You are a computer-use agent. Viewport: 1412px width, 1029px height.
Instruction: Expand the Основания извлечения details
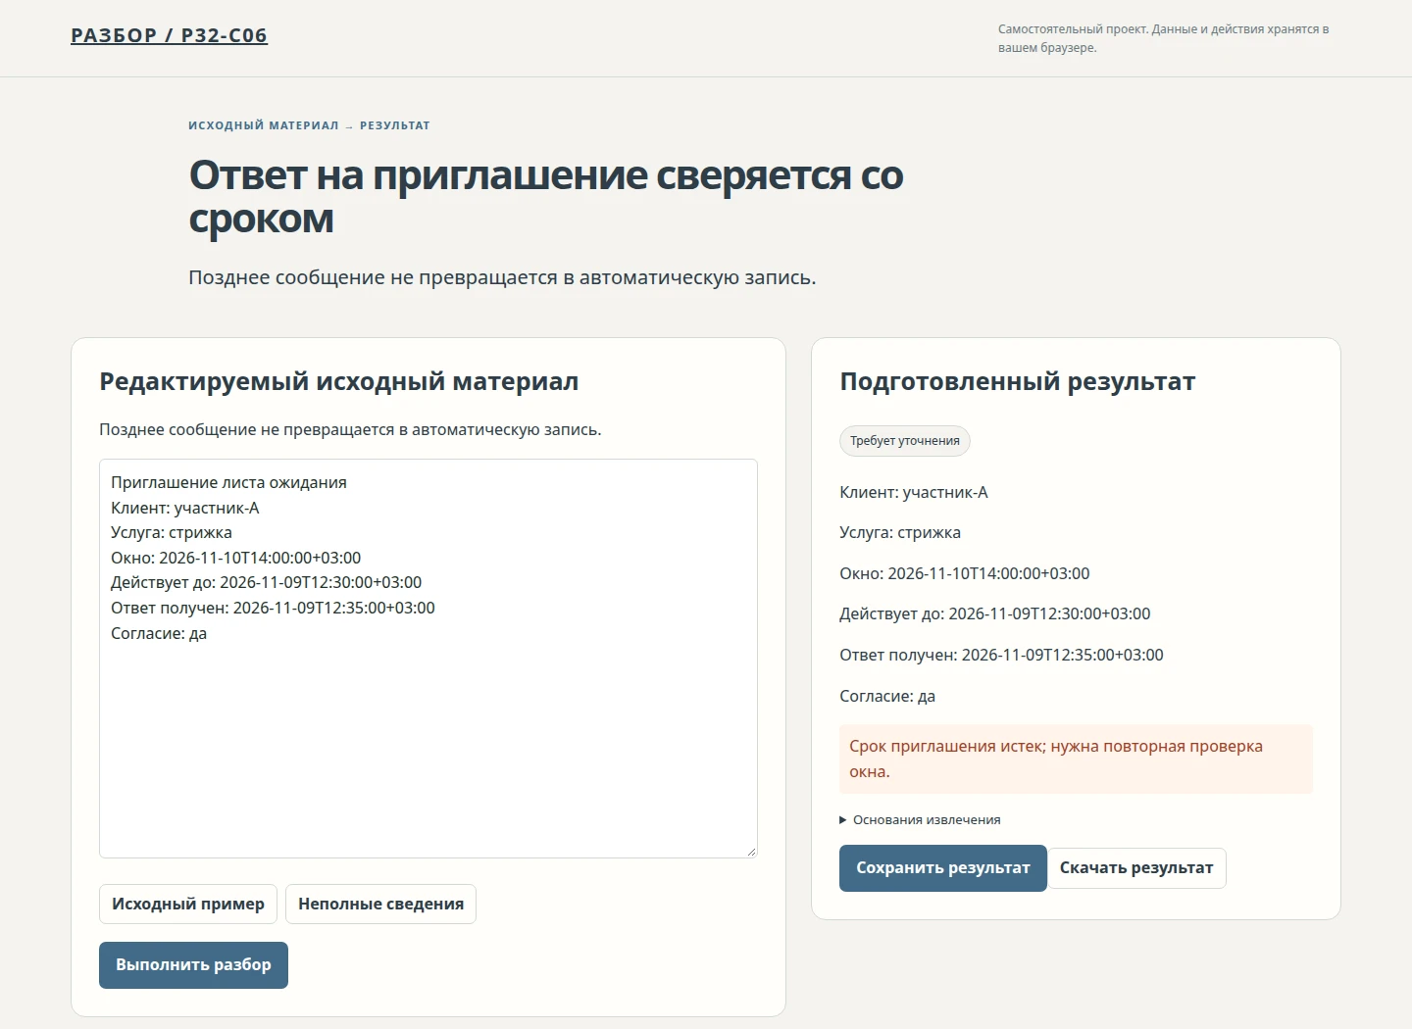pos(920,820)
